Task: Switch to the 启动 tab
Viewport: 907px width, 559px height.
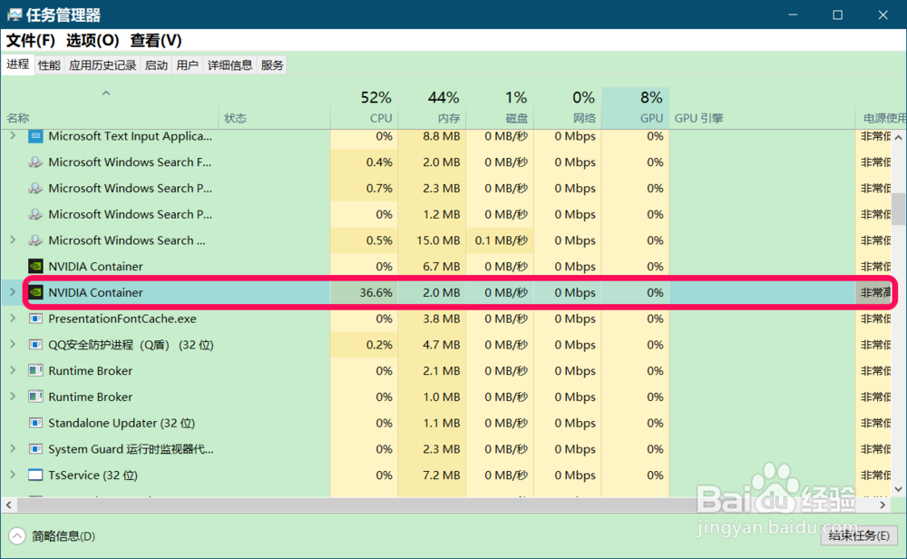Action: coord(156,64)
